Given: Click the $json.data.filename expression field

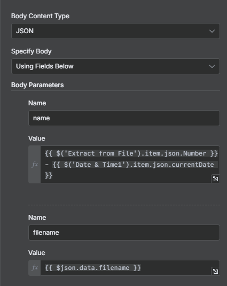Looking at the screenshot, I should tap(93, 268).
